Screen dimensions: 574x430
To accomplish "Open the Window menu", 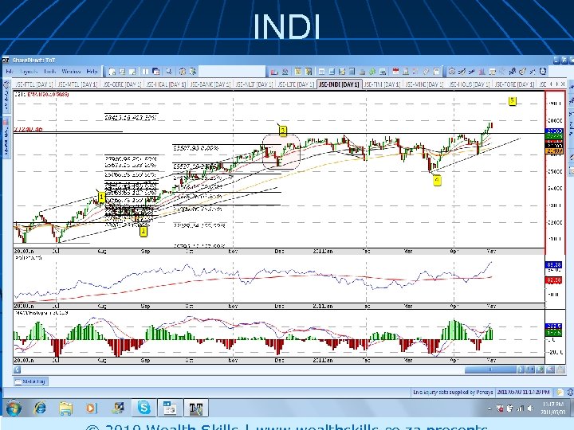I will 71,72.
